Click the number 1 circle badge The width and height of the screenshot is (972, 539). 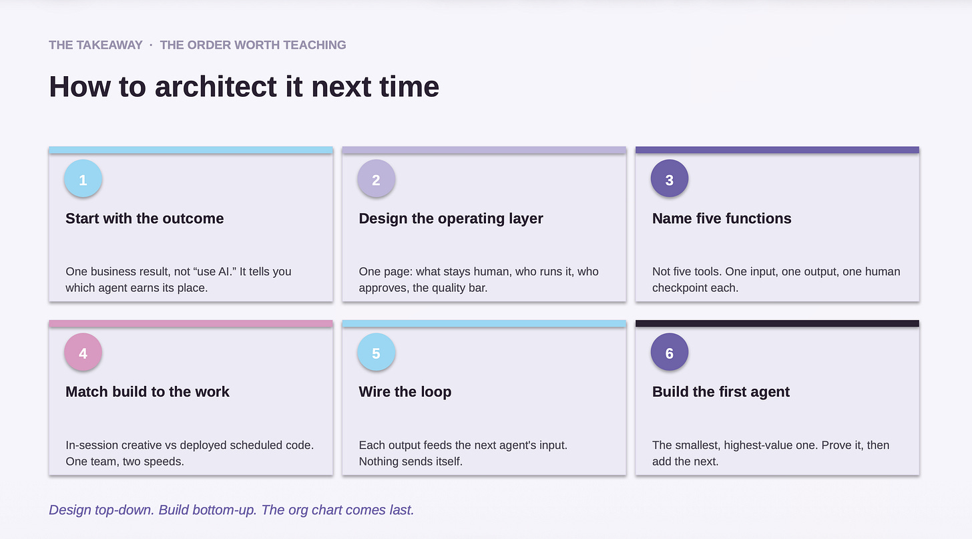point(83,179)
